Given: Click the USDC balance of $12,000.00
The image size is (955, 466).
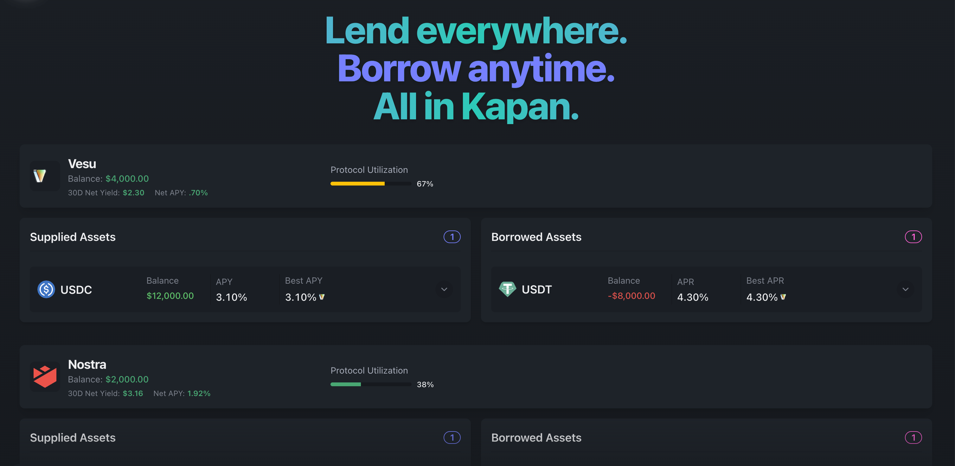Looking at the screenshot, I should 170,296.
